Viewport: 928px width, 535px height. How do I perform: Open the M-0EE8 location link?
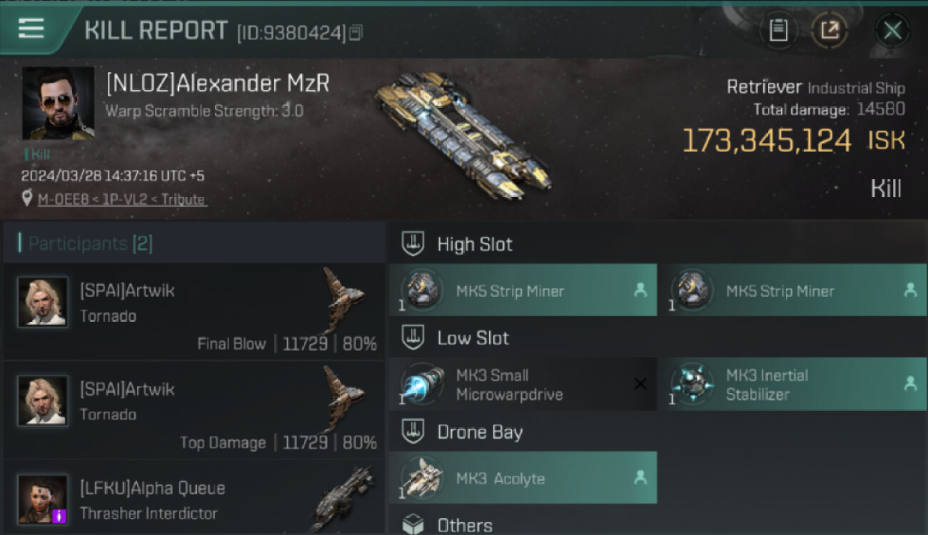click(122, 200)
